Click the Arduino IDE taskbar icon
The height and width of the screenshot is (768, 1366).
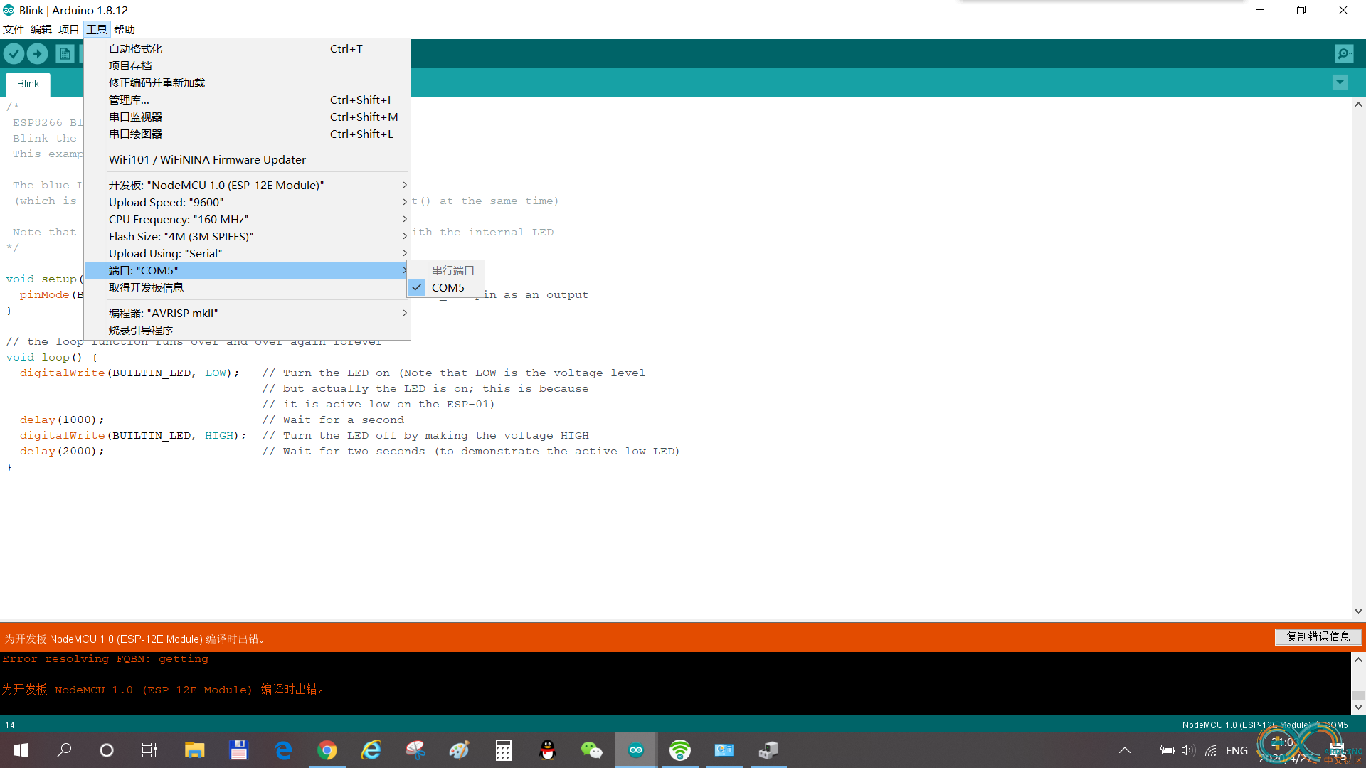636,750
